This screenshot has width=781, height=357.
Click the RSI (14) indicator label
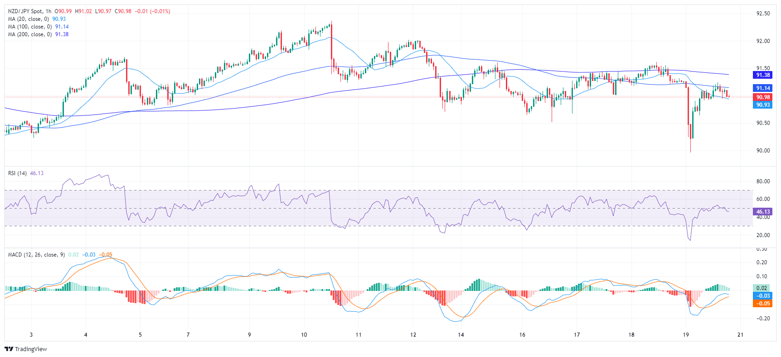tap(18, 173)
